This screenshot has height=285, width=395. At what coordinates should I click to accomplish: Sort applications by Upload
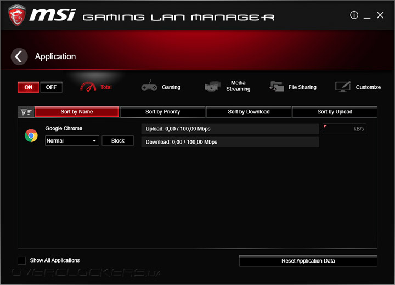(335, 112)
